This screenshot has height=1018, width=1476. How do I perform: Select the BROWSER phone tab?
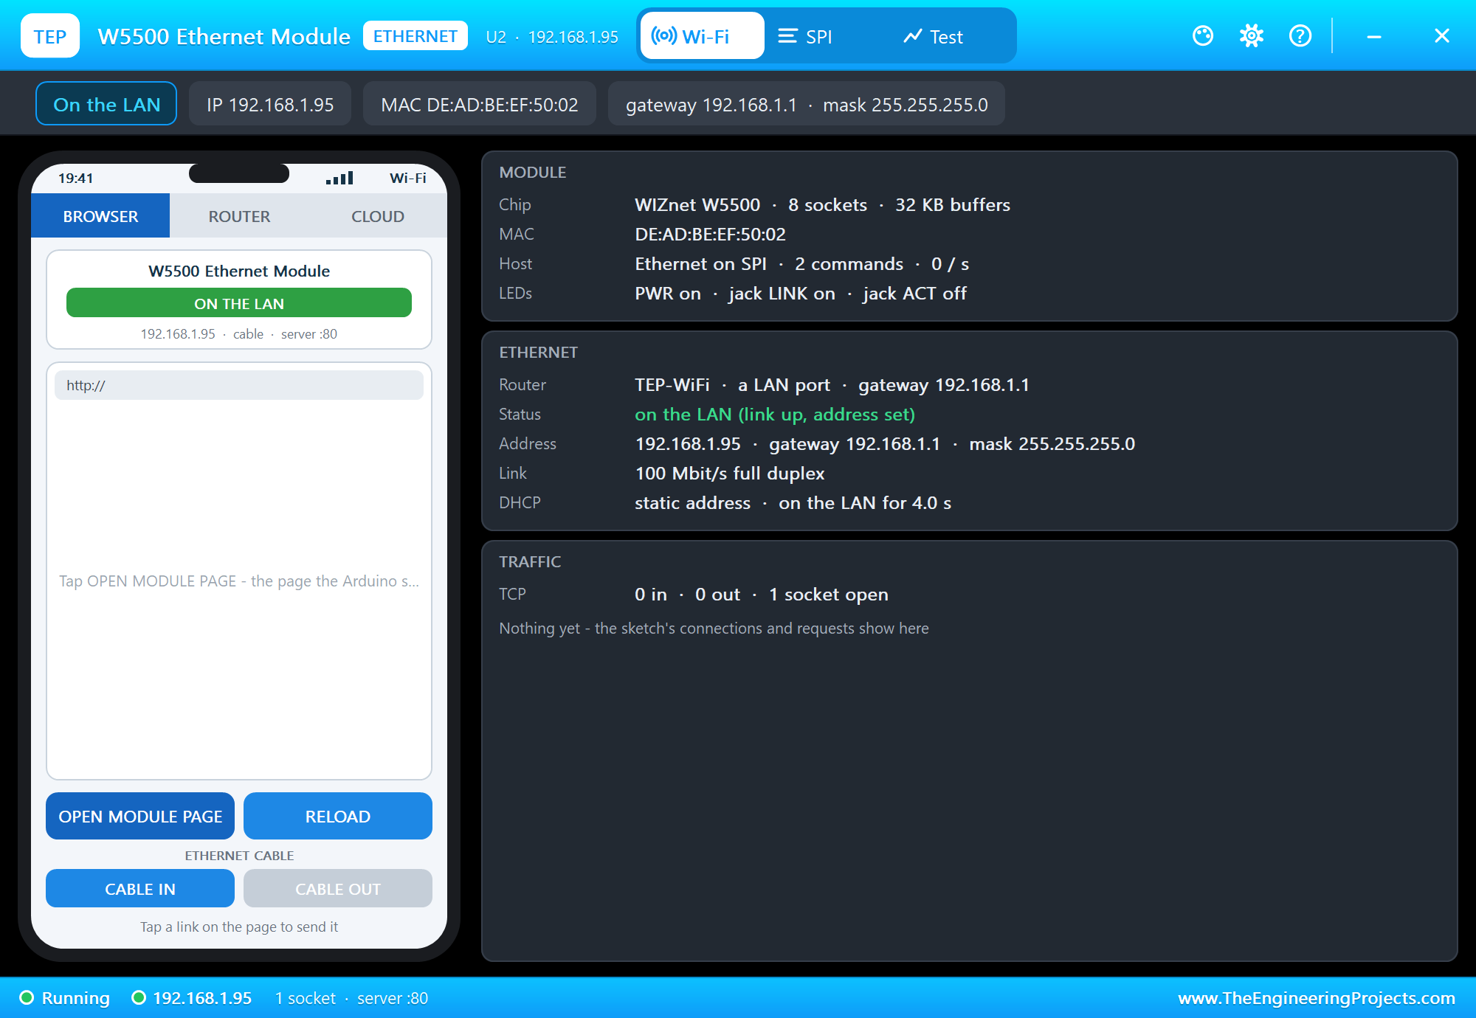point(100,216)
